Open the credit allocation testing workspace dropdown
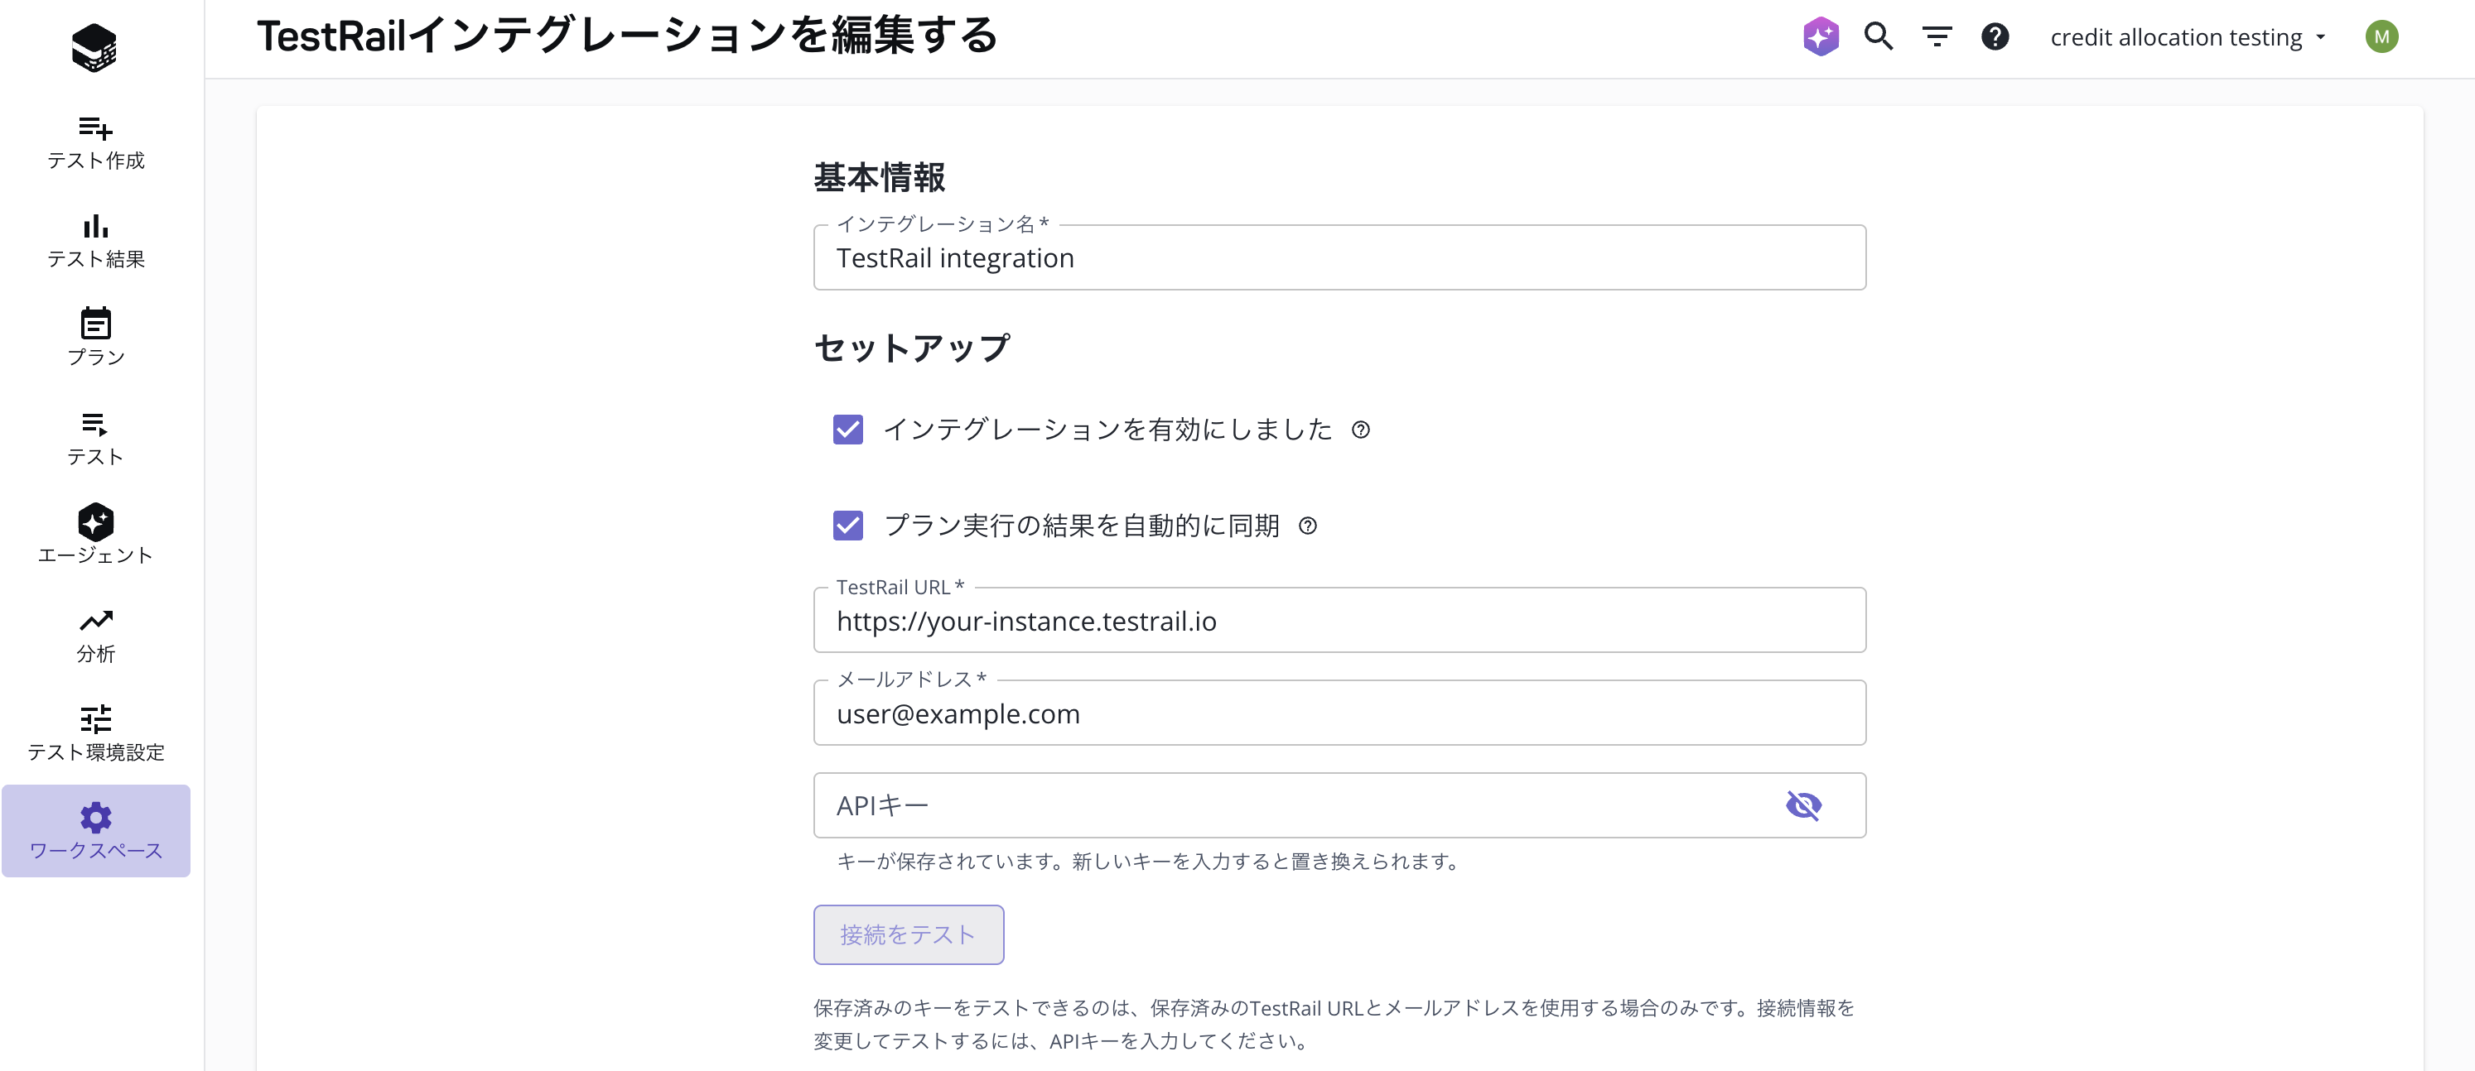 (x=2188, y=36)
